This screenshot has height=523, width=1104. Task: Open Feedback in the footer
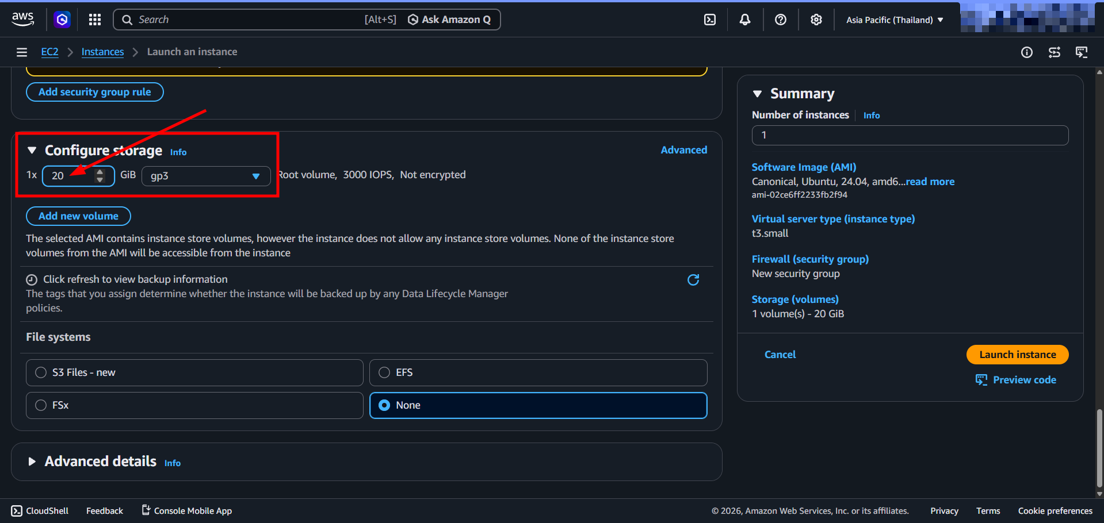point(105,511)
